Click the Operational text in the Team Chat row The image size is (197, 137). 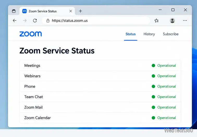tap(167, 97)
